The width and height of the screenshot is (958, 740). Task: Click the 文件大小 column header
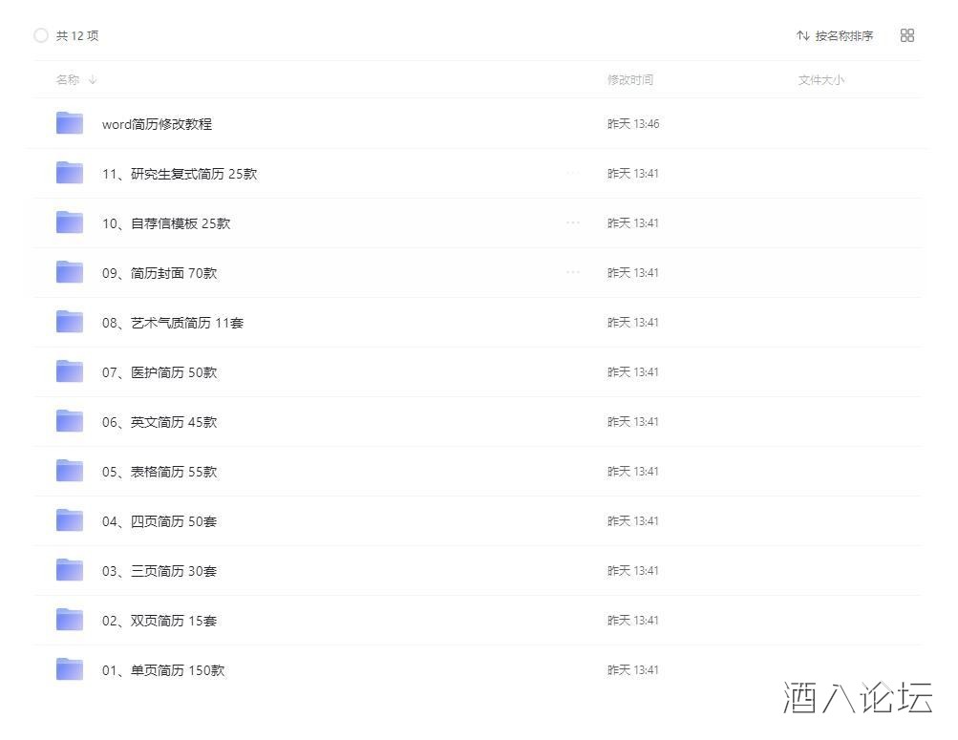[820, 80]
